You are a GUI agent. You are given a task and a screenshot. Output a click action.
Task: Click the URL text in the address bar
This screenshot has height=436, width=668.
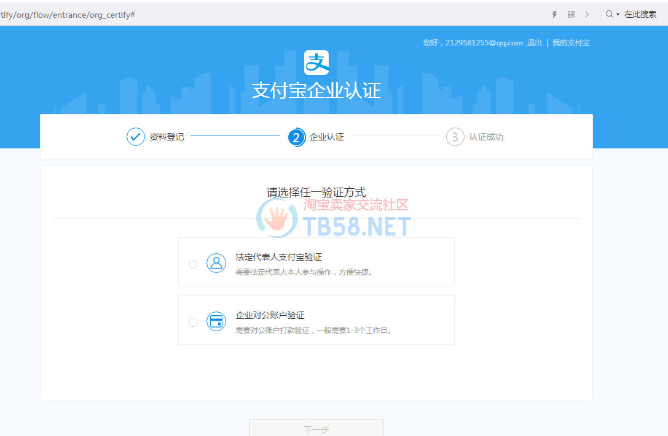click(x=68, y=15)
